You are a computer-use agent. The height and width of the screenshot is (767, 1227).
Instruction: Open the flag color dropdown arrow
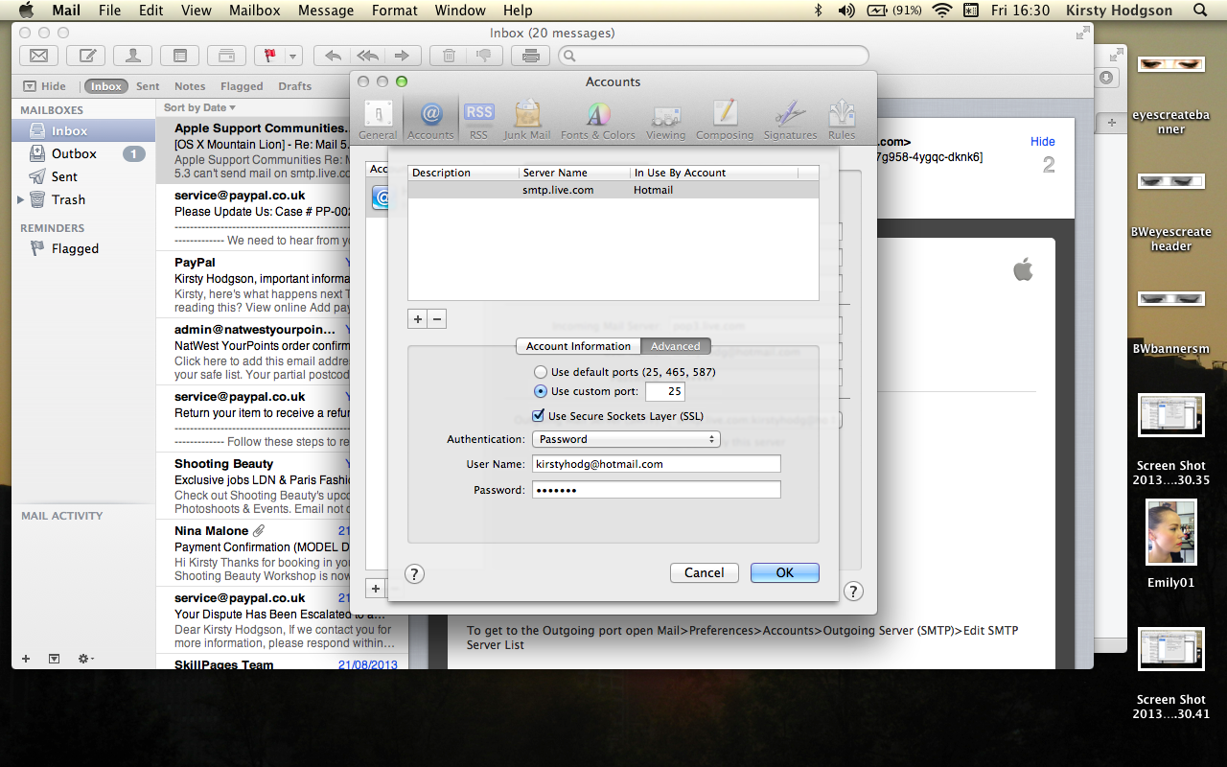pos(292,56)
